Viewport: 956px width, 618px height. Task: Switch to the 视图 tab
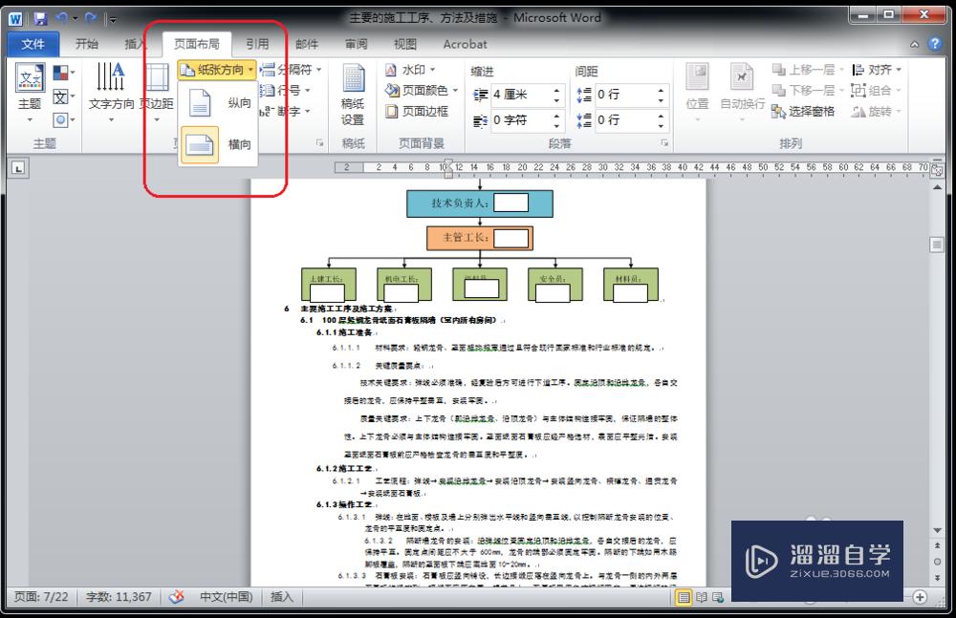404,44
